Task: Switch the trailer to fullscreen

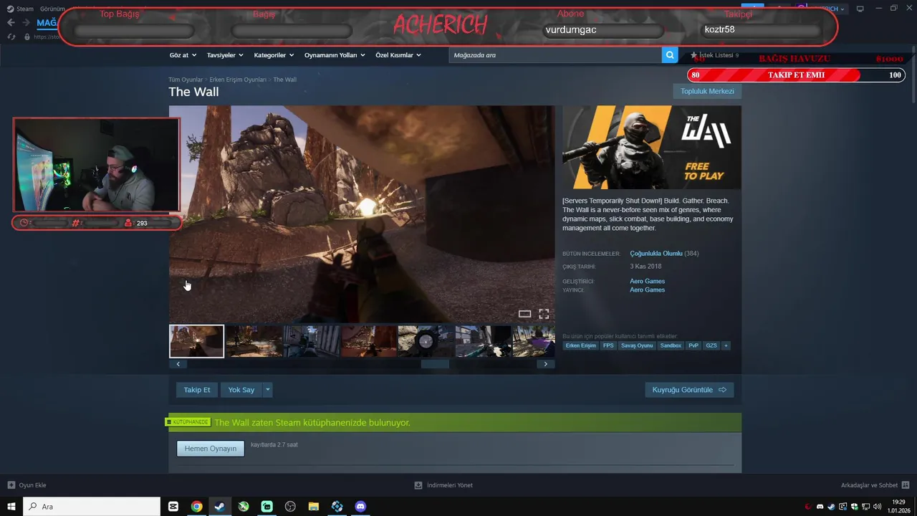Action: tap(544, 314)
